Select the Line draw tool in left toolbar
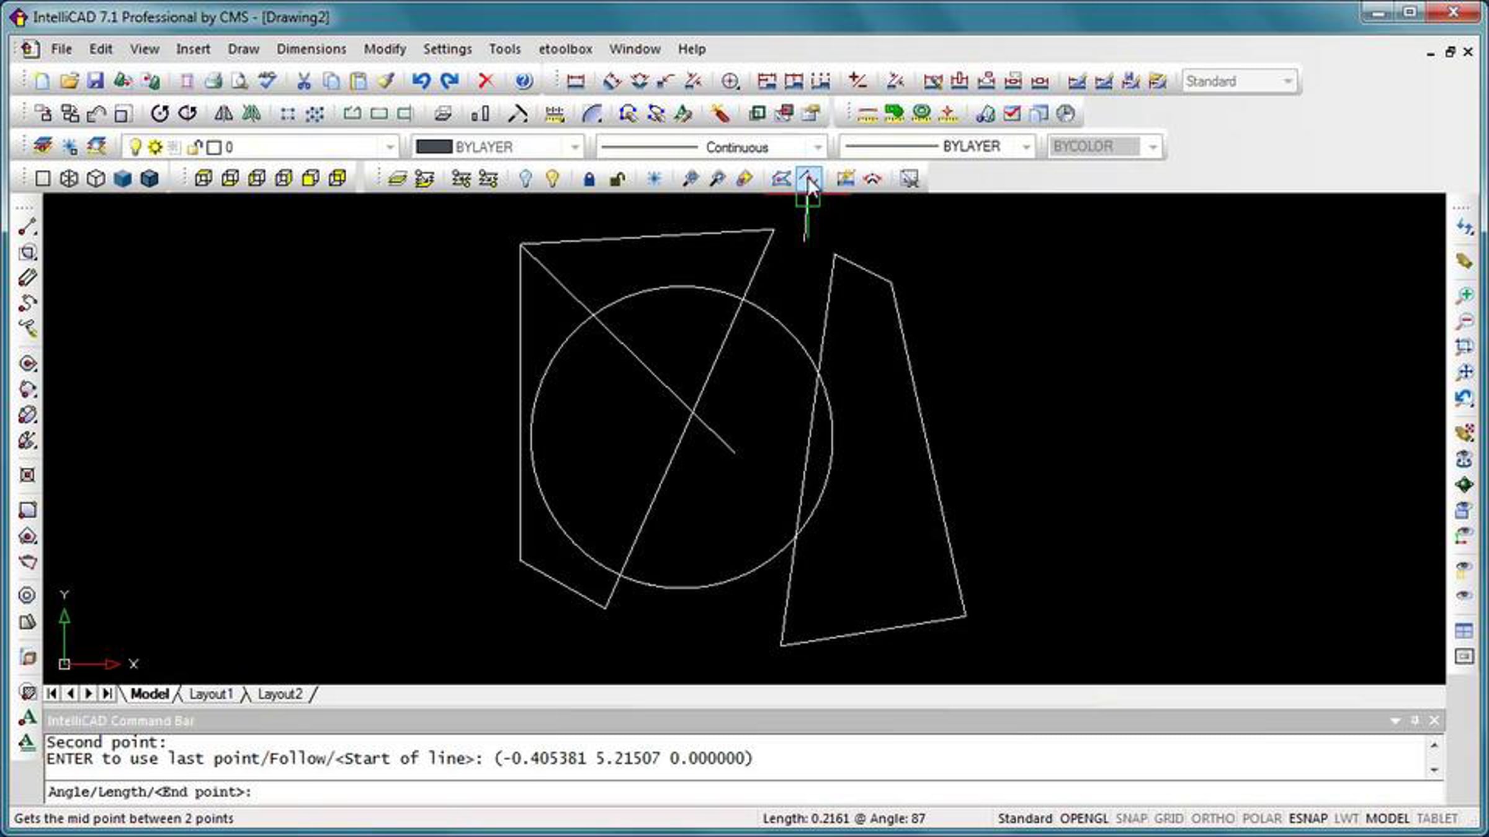The image size is (1489, 837). pos(27,228)
